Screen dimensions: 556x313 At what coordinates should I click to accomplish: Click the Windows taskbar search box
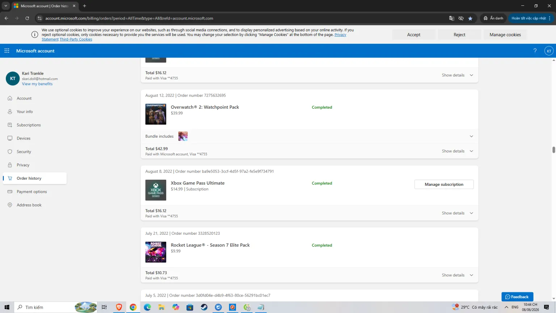(x=56, y=307)
